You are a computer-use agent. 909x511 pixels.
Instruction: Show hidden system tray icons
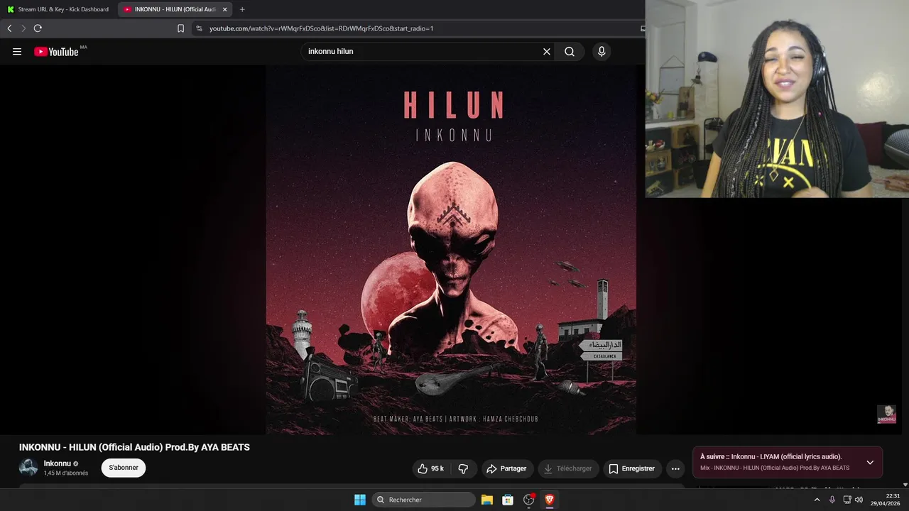click(817, 500)
